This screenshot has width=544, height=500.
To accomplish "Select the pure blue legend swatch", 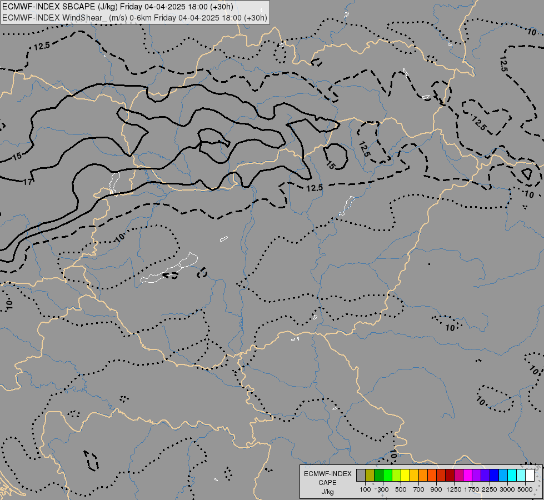I will tap(495, 475).
